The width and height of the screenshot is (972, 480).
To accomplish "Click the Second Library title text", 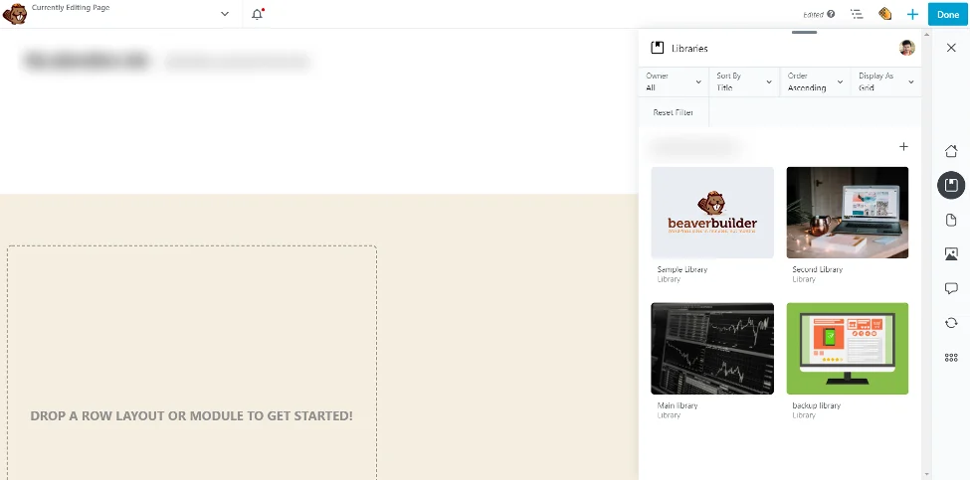I will [x=817, y=269].
